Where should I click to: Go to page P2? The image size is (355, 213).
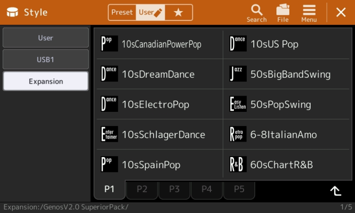coord(142,190)
